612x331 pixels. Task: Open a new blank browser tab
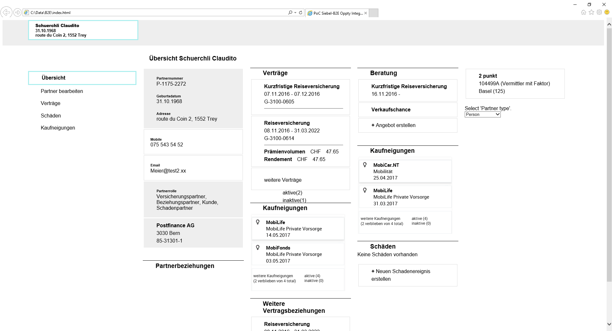point(374,13)
